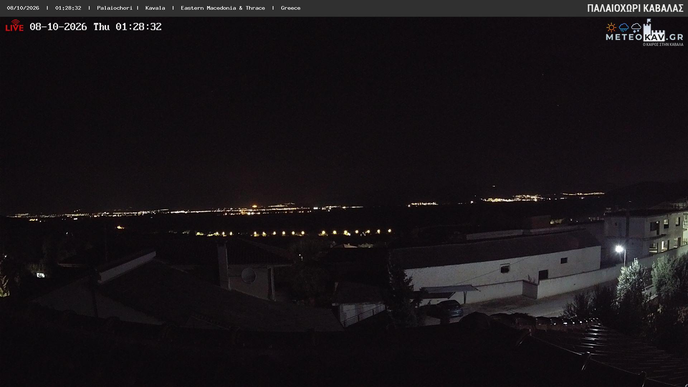Click Eastern Macedonia & Thrace label
688x387 pixels.
[223, 8]
